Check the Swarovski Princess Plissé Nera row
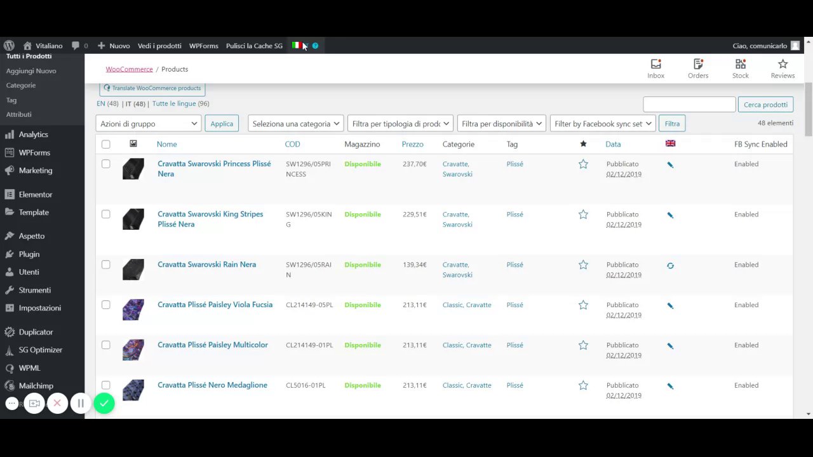Viewport: 813px width, 457px height. [105, 164]
